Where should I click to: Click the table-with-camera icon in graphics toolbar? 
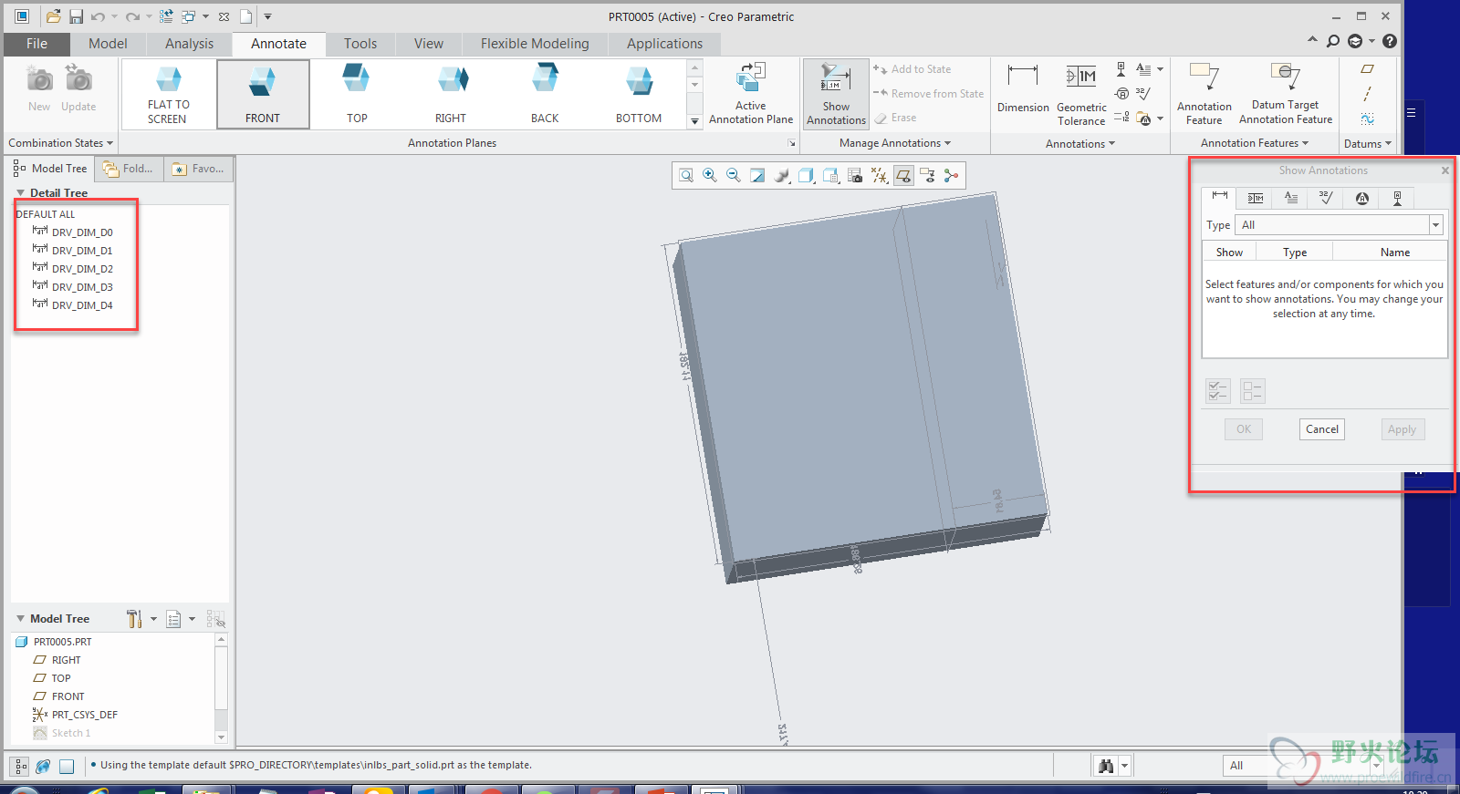855,175
